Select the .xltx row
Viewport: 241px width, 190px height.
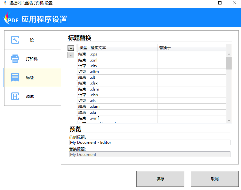(x=152, y=66)
